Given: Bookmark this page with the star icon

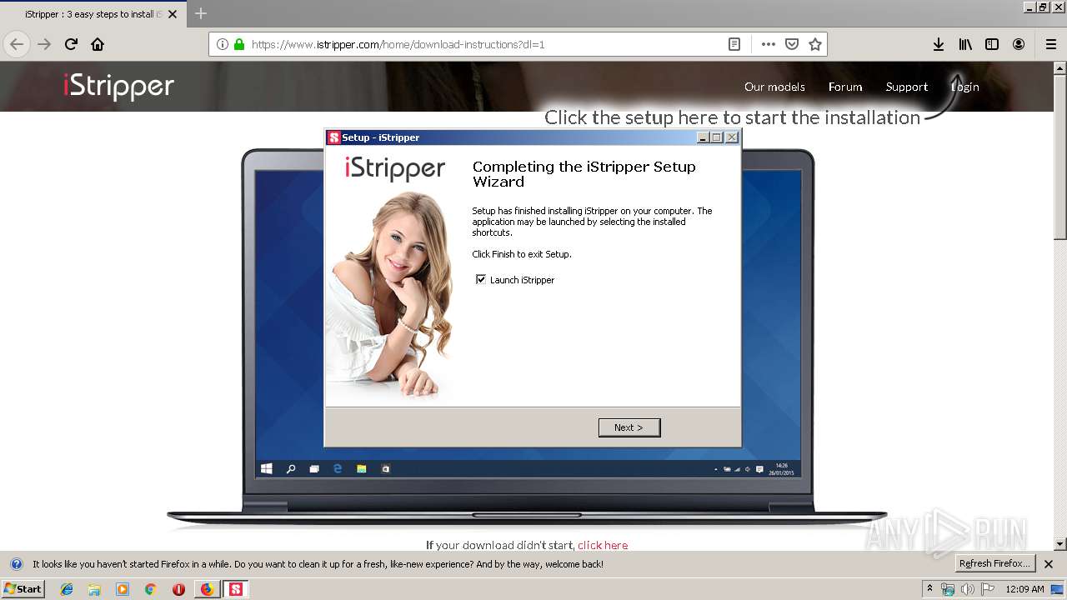Looking at the screenshot, I should click(x=815, y=44).
